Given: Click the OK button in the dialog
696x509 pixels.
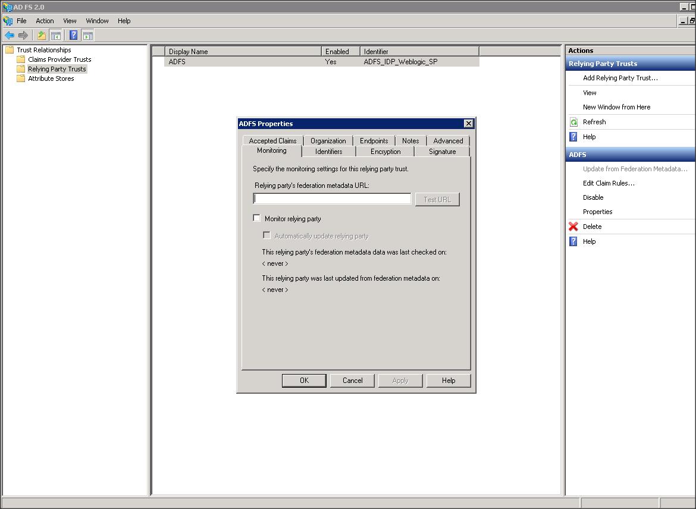Looking at the screenshot, I should coord(304,381).
